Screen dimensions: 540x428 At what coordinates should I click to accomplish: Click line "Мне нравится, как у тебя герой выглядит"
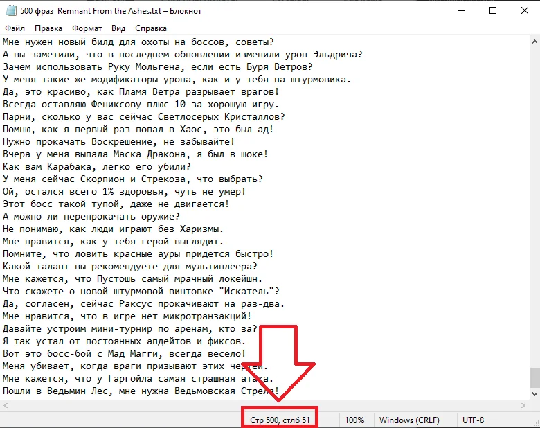[x=114, y=242]
